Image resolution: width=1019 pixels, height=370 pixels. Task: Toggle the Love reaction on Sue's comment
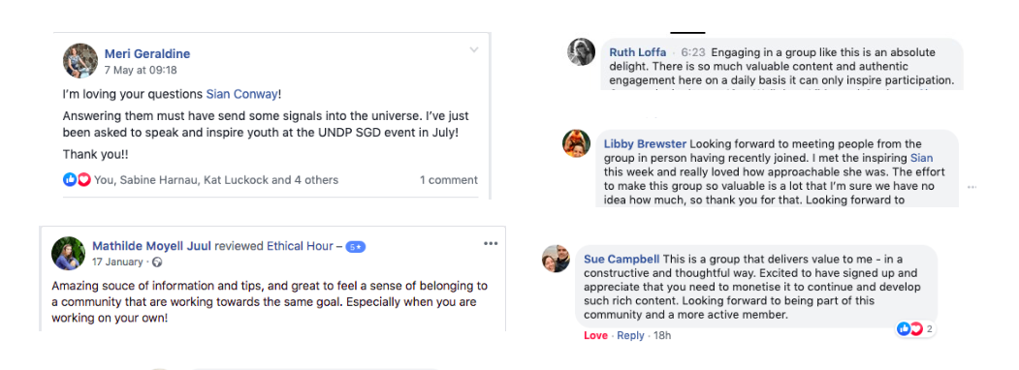point(596,335)
